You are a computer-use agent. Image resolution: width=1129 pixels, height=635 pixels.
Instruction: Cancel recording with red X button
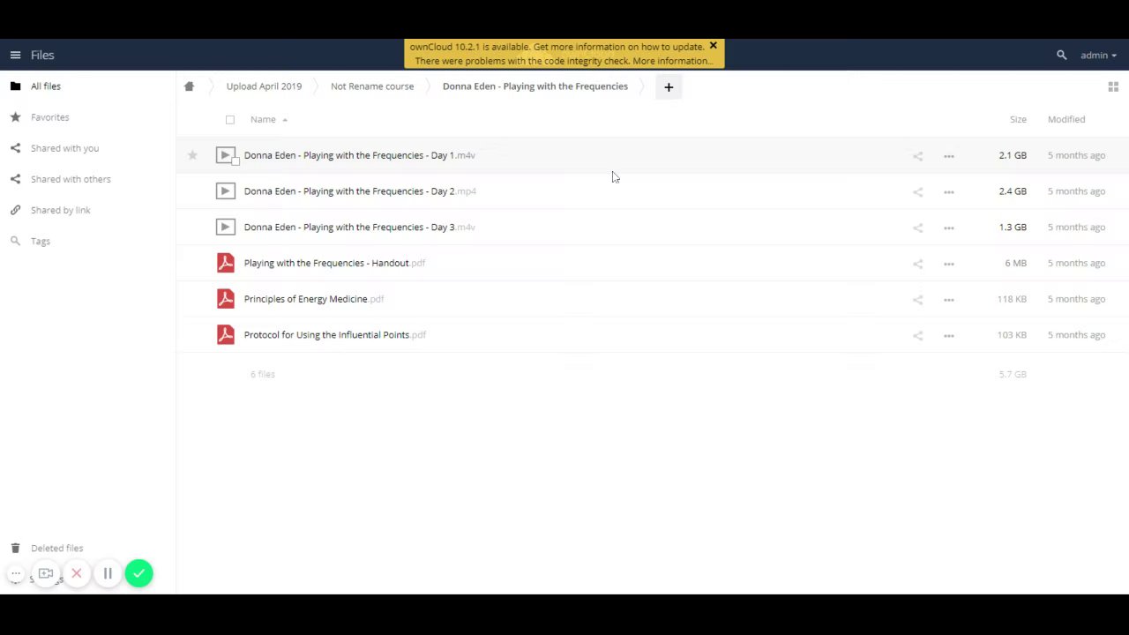tap(77, 574)
